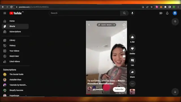Click the #mortalkombat hashtag
Image resolution: width=181 pixels, height=102 pixels.
[x=106, y=84]
